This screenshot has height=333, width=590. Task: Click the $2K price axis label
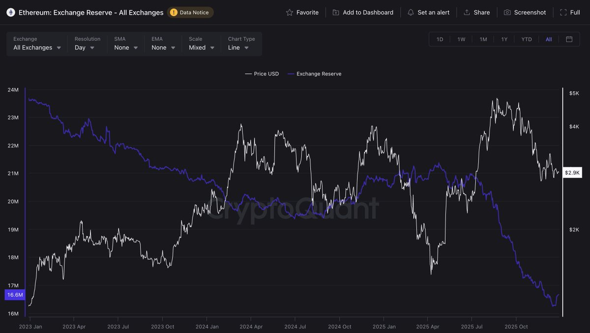574,230
